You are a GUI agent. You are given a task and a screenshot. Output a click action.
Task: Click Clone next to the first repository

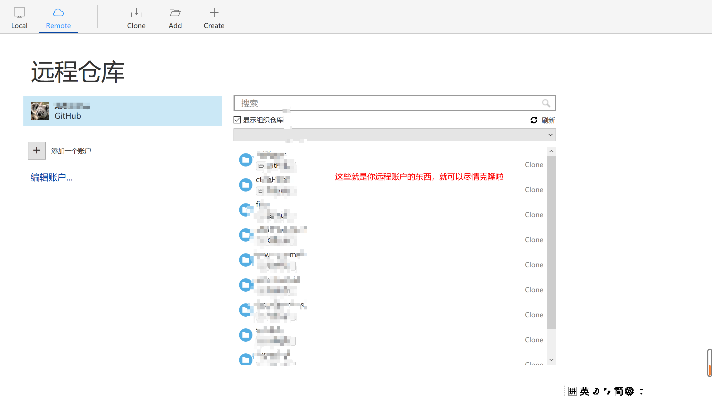[534, 165]
